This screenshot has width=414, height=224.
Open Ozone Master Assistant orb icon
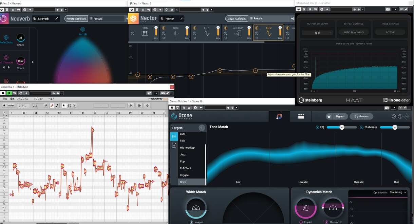click(x=279, y=116)
